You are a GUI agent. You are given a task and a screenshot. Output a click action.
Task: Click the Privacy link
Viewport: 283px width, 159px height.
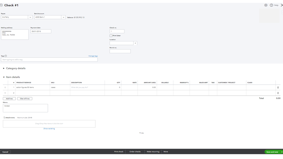point(142,133)
